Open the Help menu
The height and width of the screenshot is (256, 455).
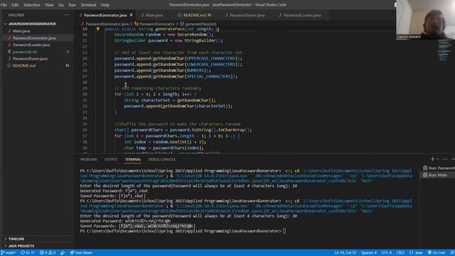[x=105, y=5]
